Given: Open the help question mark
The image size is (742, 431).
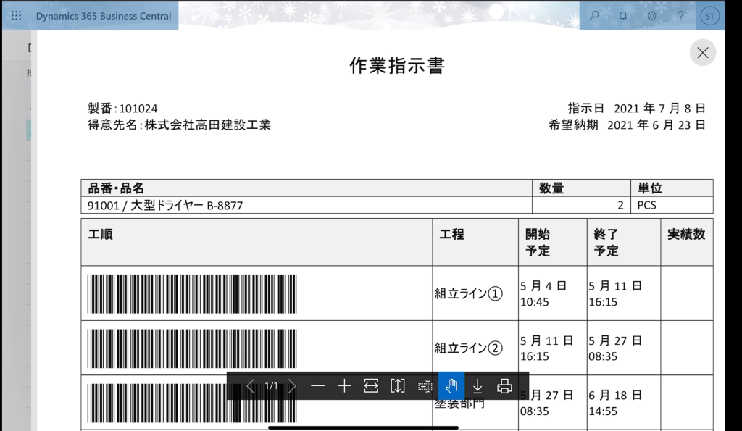Looking at the screenshot, I should pyautogui.click(x=680, y=16).
